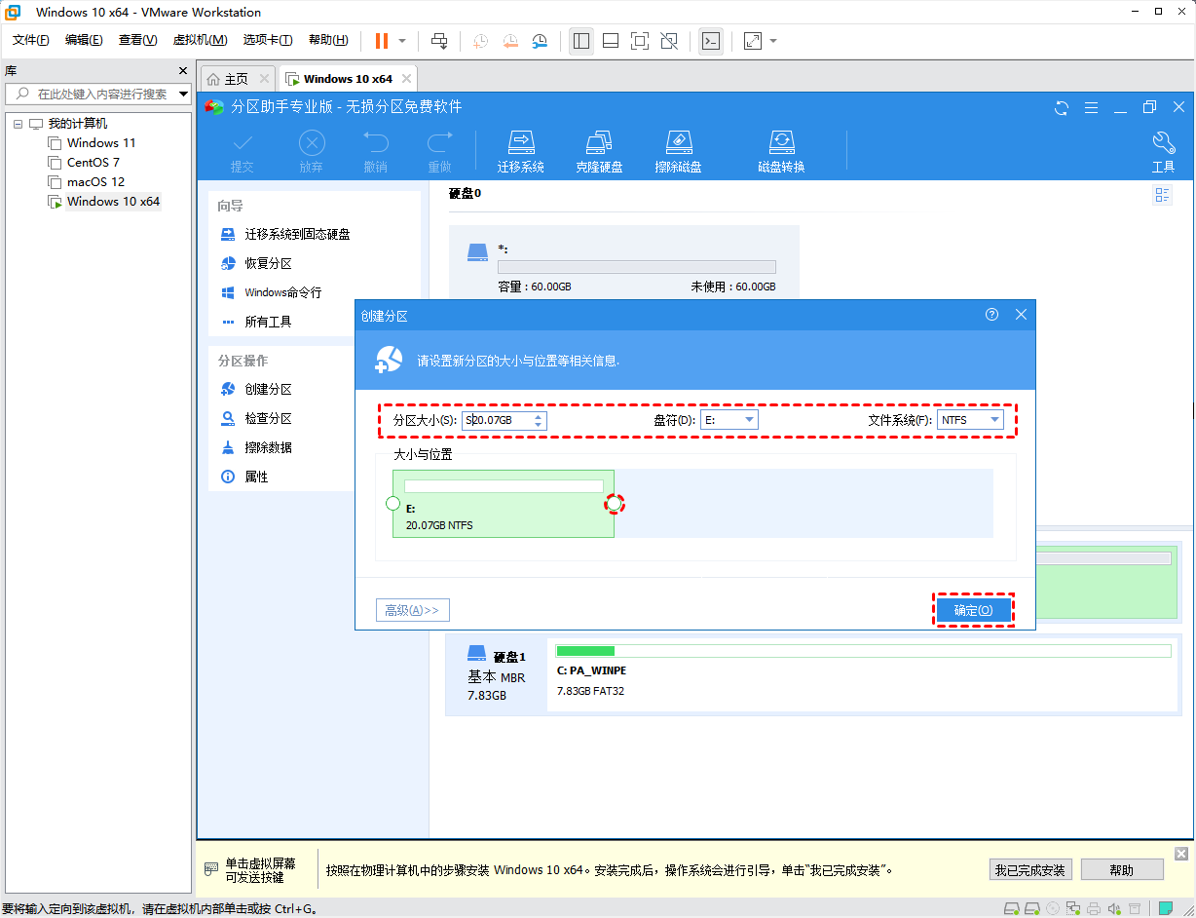The height and width of the screenshot is (918, 1196).
Task: Click the 撤销 undo toolbar button
Action: click(x=376, y=152)
